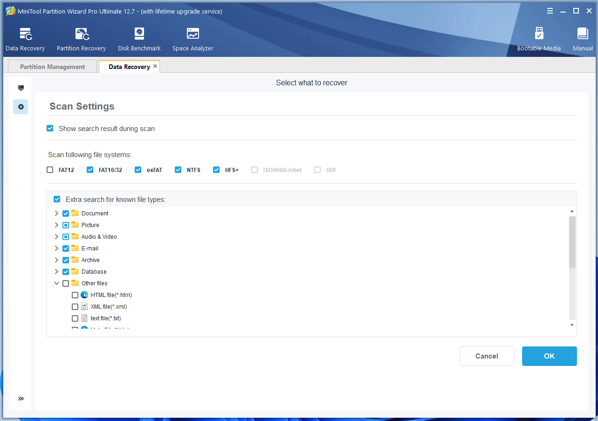Check the XML file(*.xml) checkbox
The height and width of the screenshot is (421, 598).
(75, 306)
